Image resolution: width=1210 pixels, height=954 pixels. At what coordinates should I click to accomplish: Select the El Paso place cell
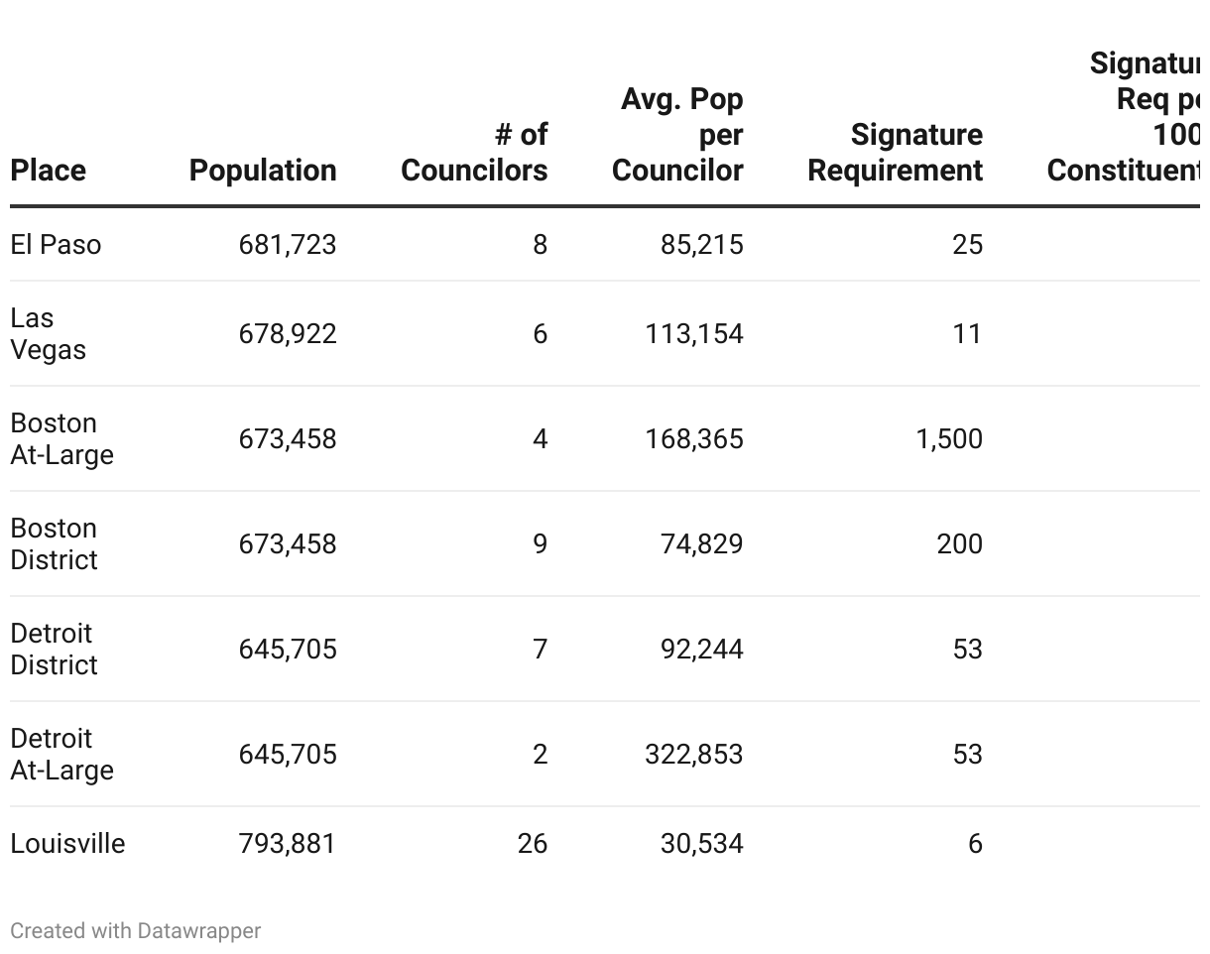56,245
